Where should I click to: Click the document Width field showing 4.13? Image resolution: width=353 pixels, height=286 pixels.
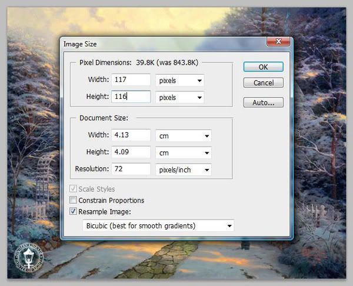(131, 135)
